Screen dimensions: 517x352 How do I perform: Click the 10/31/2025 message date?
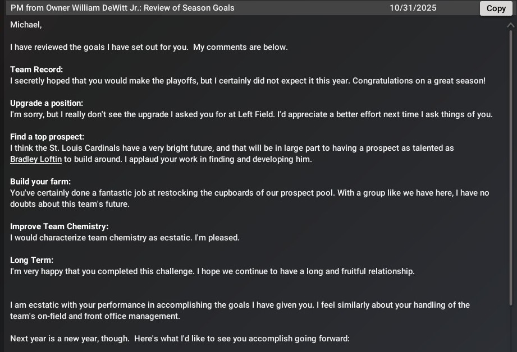click(413, 8)
